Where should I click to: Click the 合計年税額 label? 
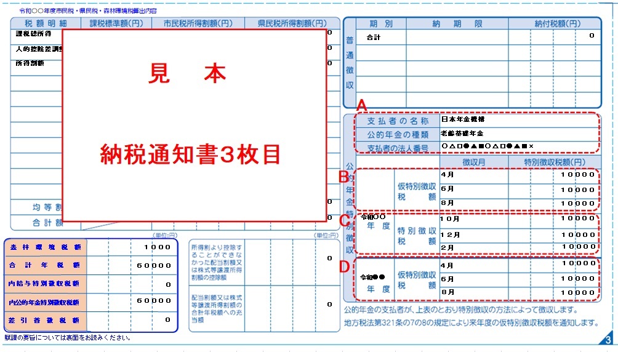pos(46,265)
